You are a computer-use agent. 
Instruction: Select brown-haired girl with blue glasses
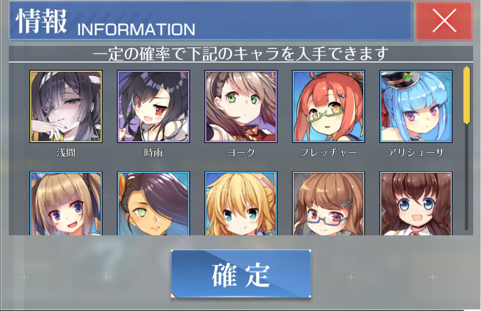coord(328,204)
